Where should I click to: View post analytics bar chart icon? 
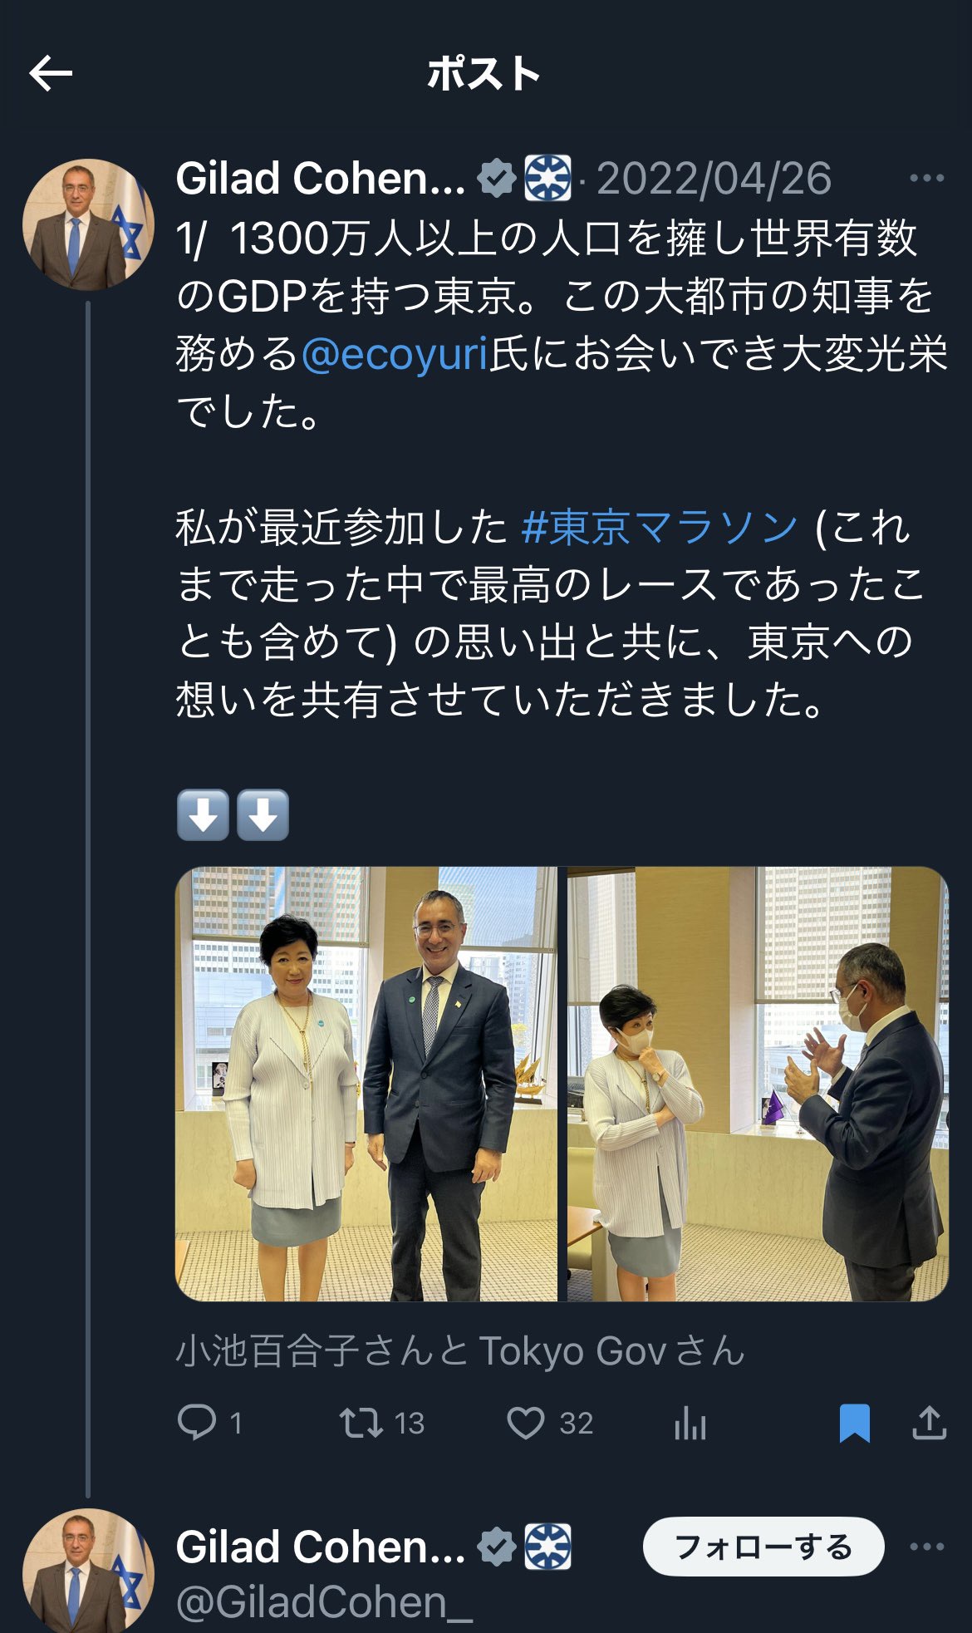(x=690, y=1423)
